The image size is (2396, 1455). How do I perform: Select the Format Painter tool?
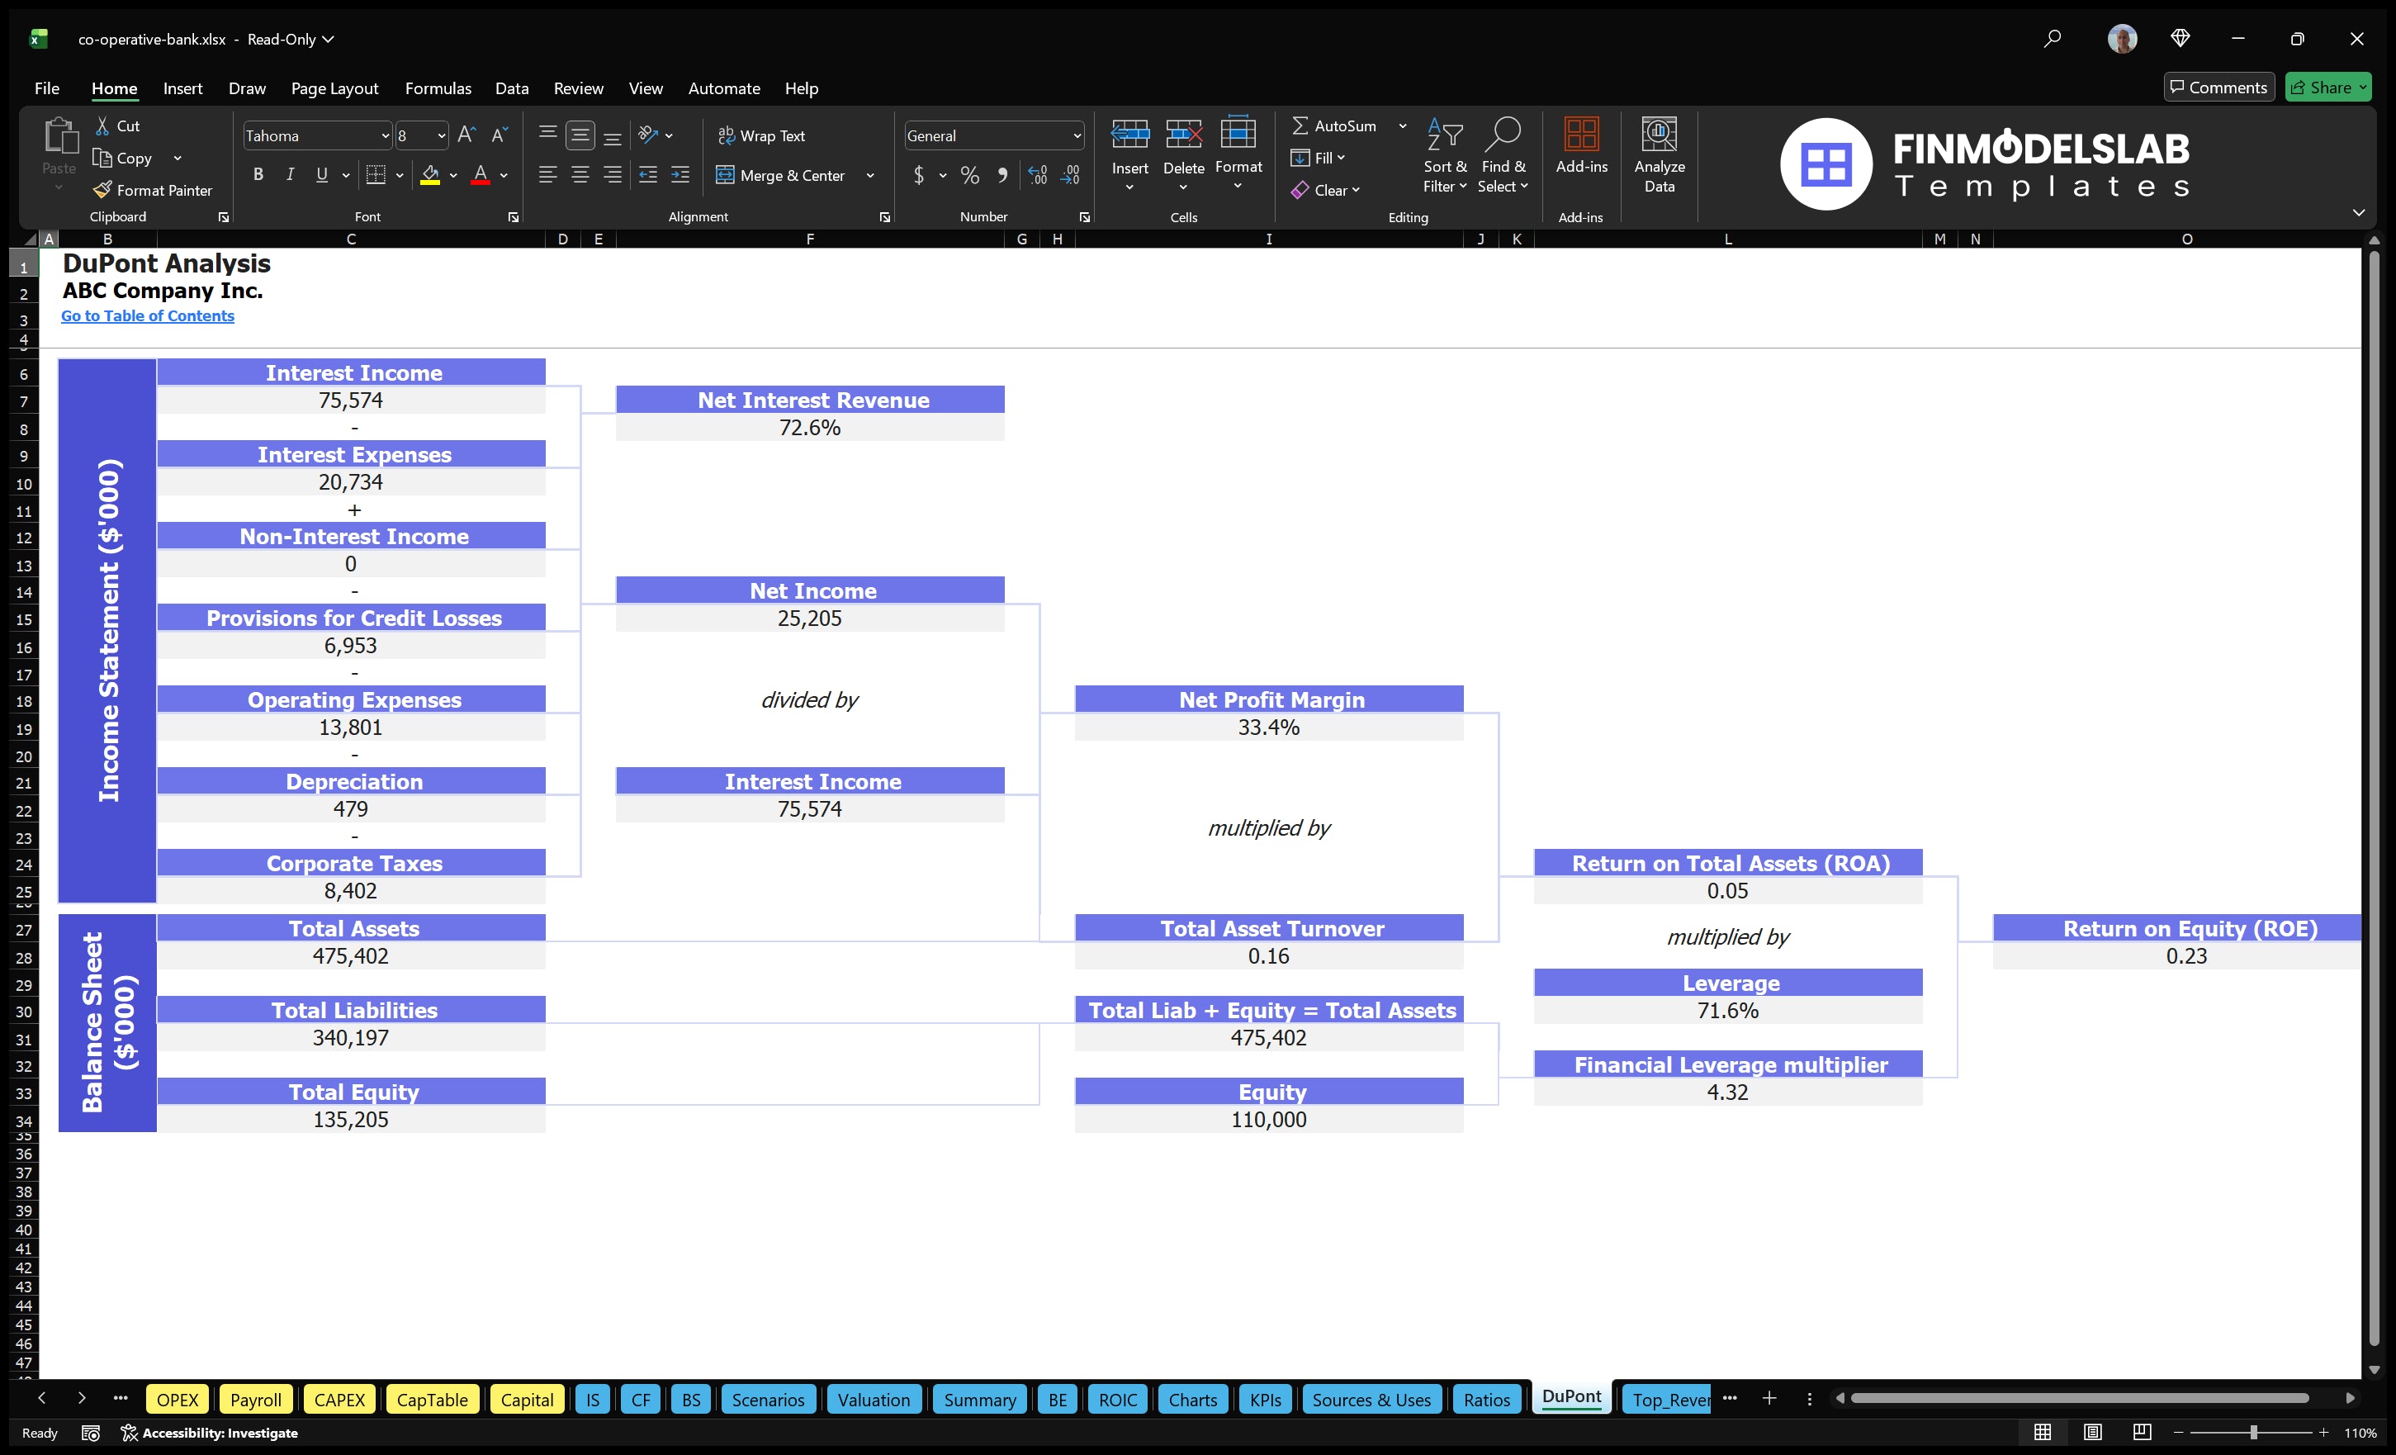[x=153, y=190]
